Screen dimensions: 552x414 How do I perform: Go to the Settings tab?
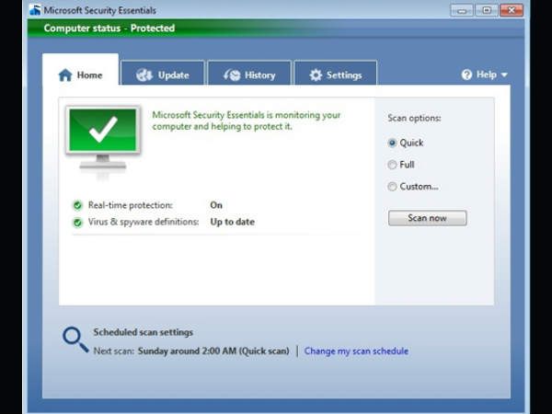(x=336, y=73)
